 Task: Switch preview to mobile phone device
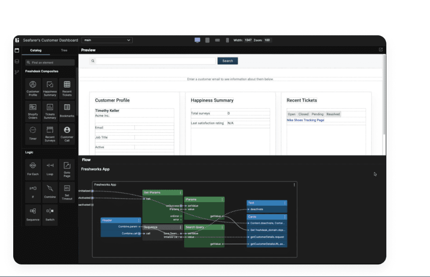click(227, 40)
